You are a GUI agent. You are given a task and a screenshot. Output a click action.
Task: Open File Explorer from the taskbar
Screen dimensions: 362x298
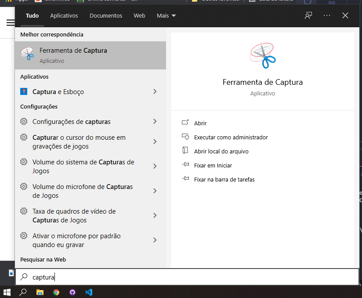pyautogui.click(x=40, y=292)
